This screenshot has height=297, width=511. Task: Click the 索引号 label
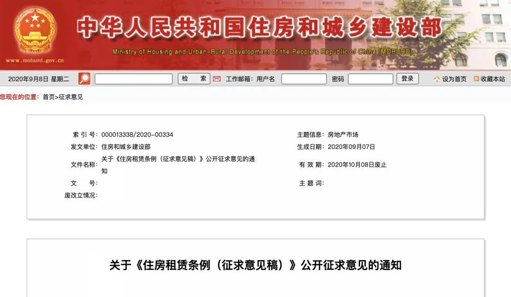click(85, 134)
